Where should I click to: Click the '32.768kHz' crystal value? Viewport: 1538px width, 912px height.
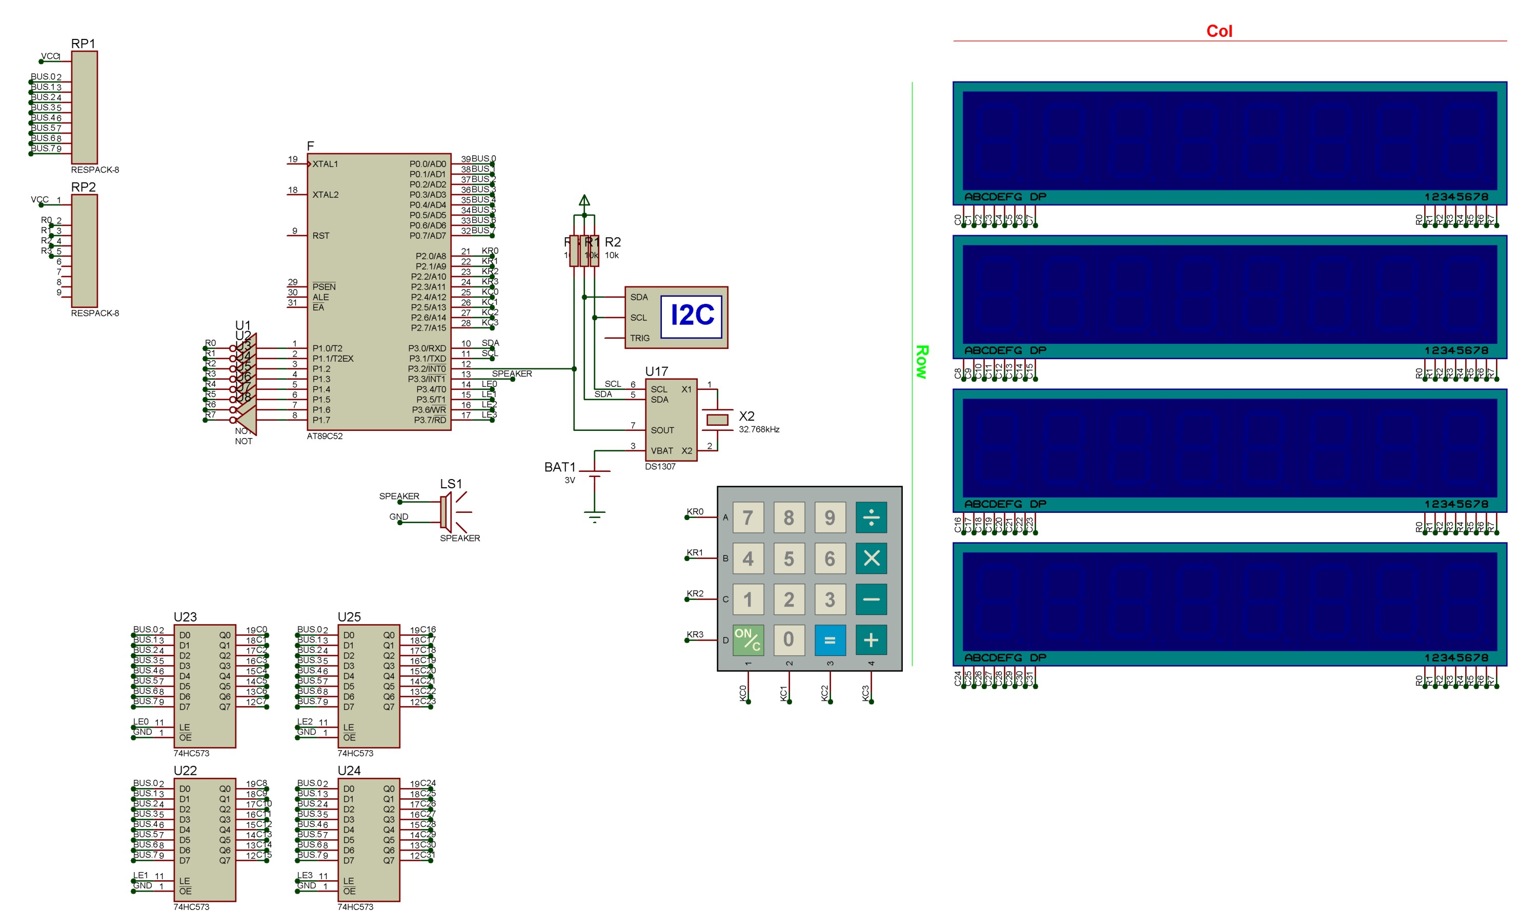(759, 429)
